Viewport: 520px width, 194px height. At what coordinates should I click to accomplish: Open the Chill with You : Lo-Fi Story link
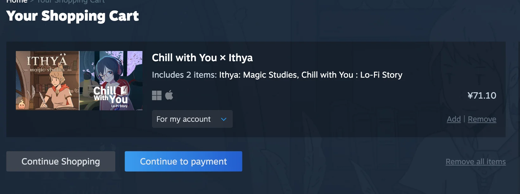(352, 75)
